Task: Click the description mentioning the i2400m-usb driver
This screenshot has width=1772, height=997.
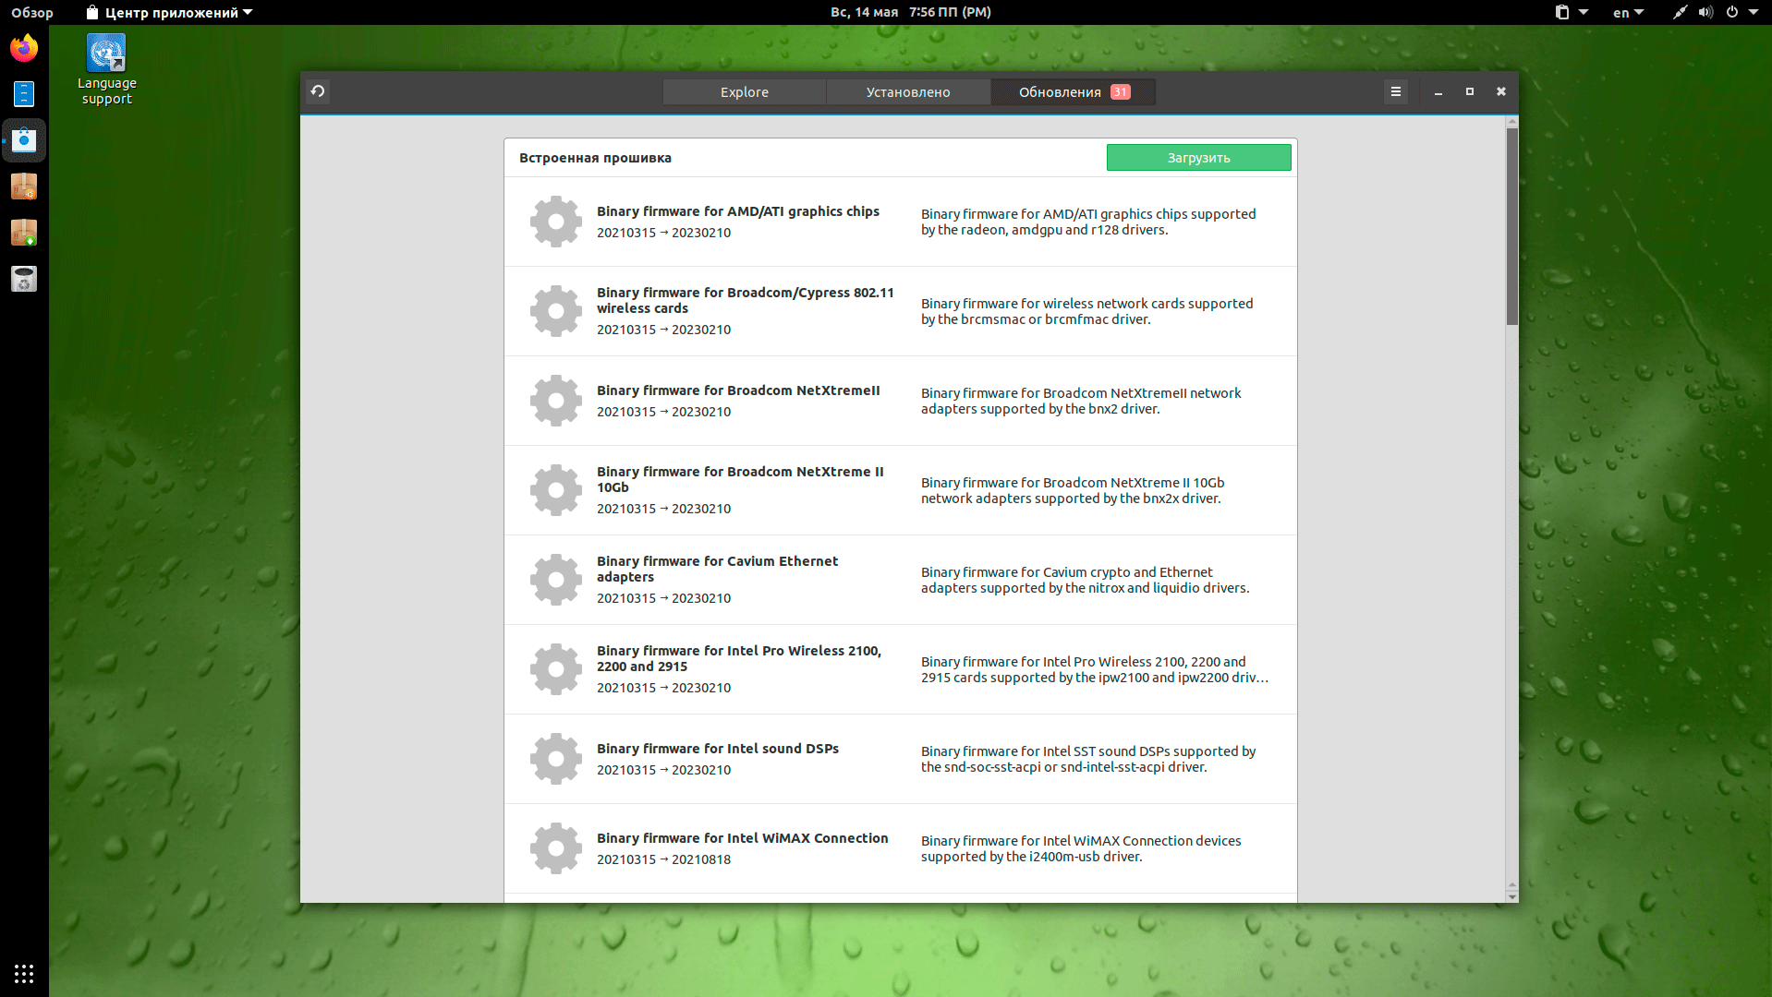Action: pos(1081,848)
